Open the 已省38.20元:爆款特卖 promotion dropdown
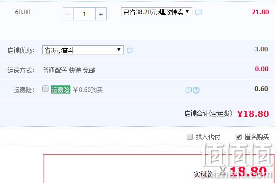 coord(156,12)
